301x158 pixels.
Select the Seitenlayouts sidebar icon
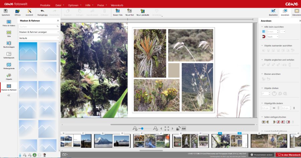pos(9,54)
